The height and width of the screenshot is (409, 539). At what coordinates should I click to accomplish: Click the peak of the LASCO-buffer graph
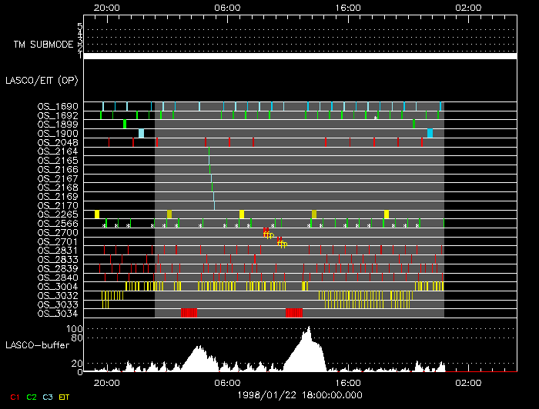308,329
